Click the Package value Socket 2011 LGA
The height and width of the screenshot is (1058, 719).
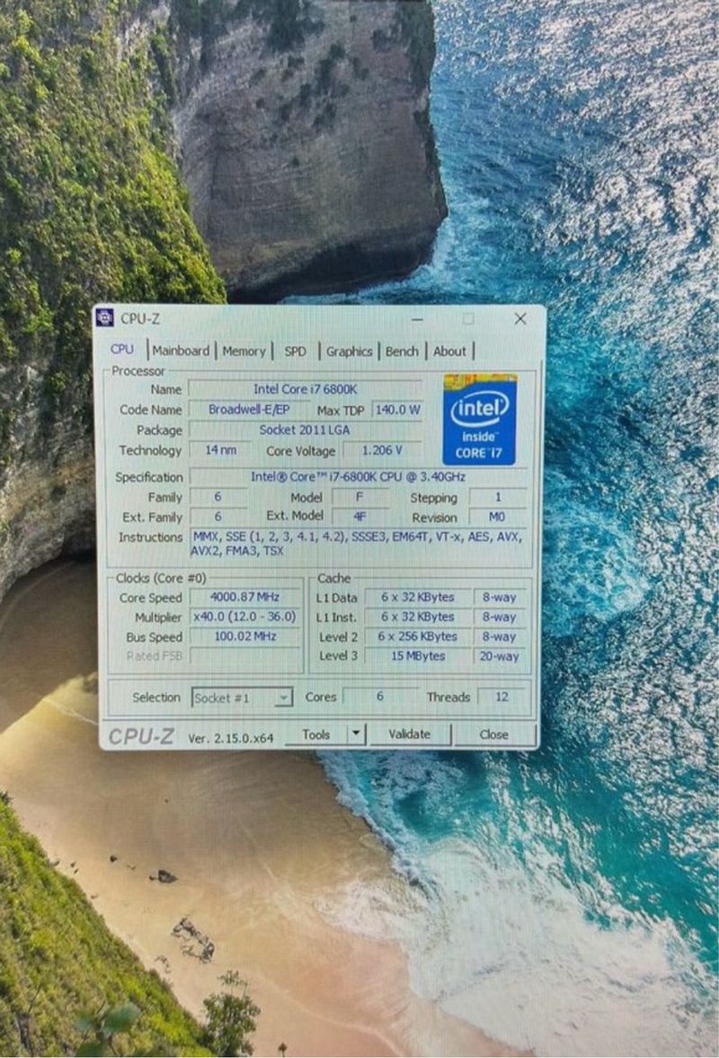(x=306, y=429)
